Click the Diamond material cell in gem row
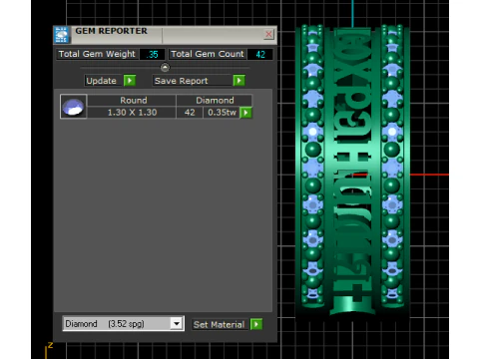The height and width of the screenshot is (359, 479). click(x=215, y=101)
